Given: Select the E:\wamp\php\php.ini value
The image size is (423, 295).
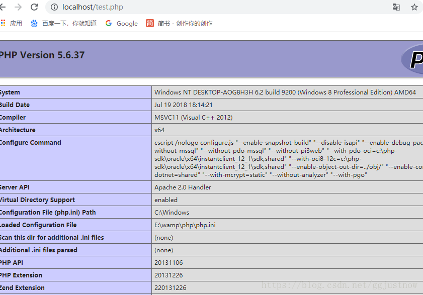Looking at the screenshot, I should pos(185,225).
